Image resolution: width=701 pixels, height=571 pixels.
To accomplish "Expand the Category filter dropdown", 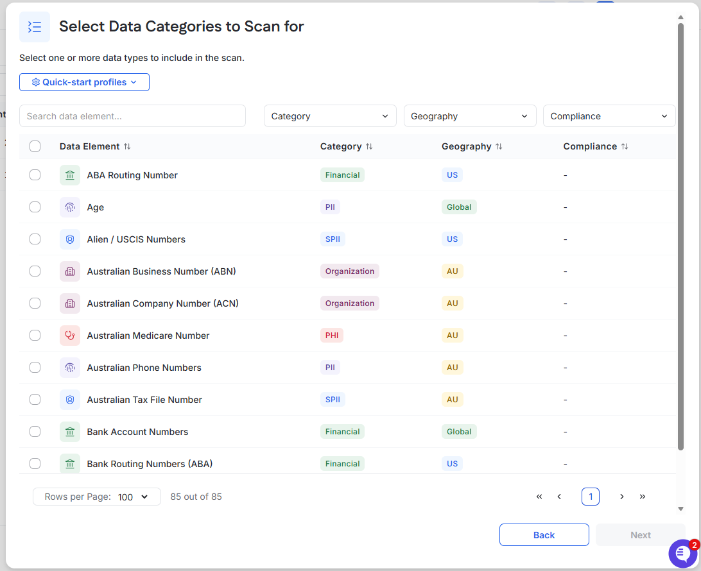I will [330, 116].
